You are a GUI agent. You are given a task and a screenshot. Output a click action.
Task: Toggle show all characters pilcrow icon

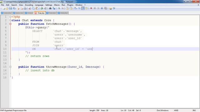pos(79,8)
